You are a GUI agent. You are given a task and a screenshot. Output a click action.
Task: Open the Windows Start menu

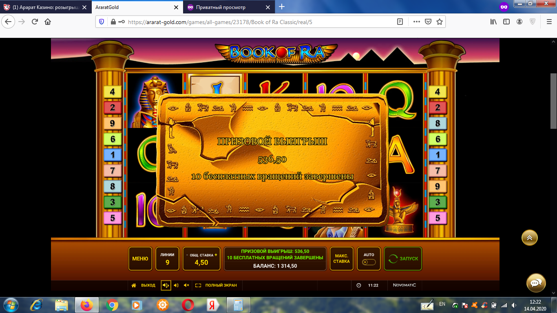click(x=10, y=305)
